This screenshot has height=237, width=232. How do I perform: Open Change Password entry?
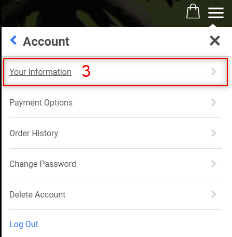click(x=43, y=164)
